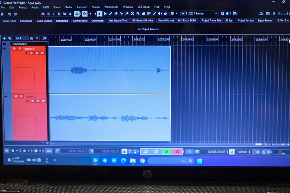Screen dimensions: 290x193
Task: Select the Time Warp tool
Action: pyautogui.click(x=149, y=14)
